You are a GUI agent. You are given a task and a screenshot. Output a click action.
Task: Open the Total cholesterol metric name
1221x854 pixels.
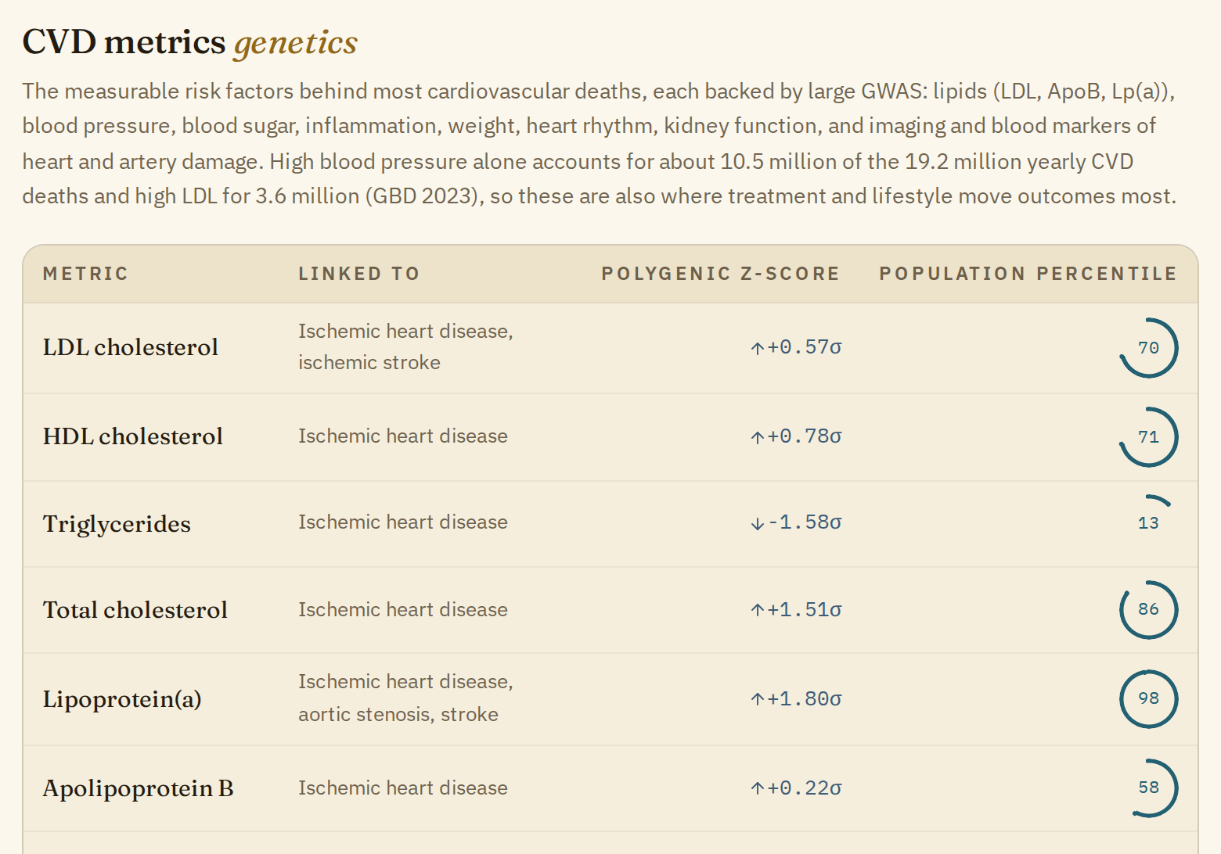click(135, 610)
